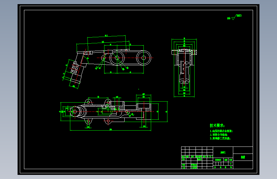Click technical note line number 1
The image size is (277, 179).
[221, 131]
